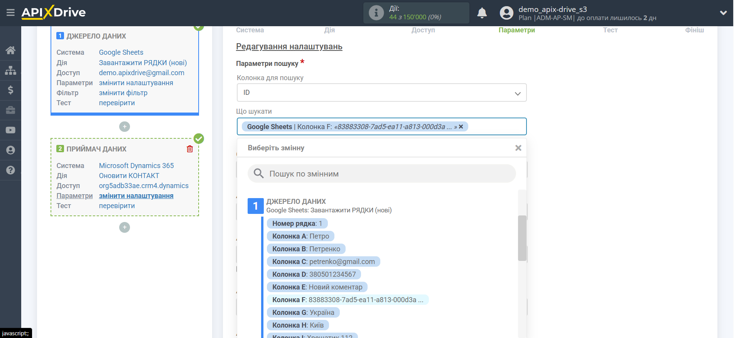This screenshot has width=734, height=338.
Task: Open demo.apixdrive@gmail.com access link
Action: 142,73
